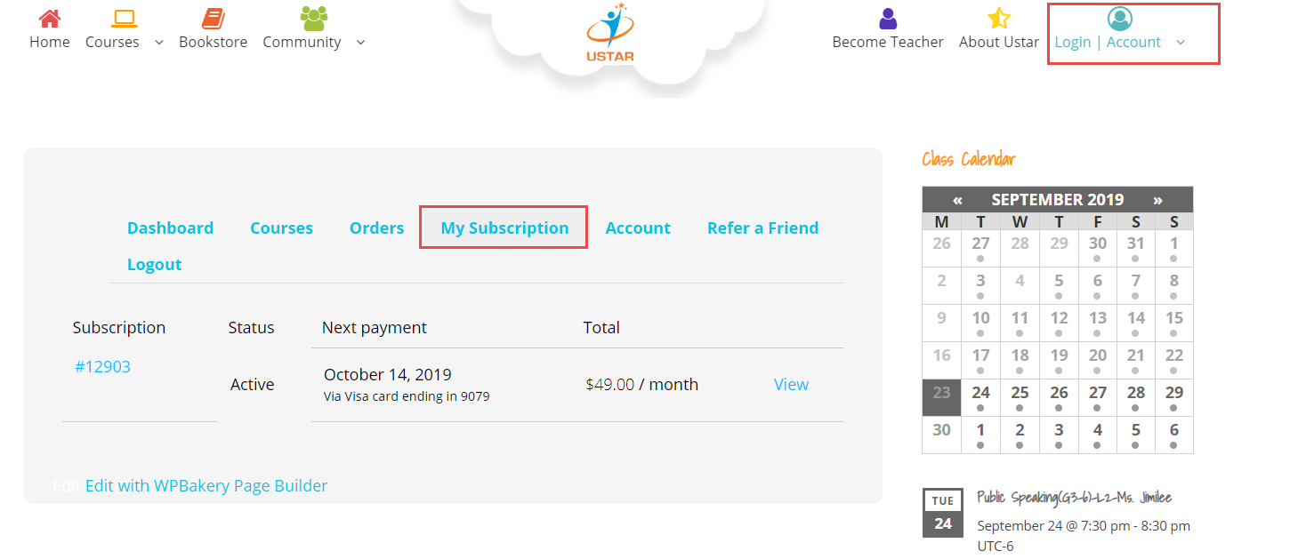Select September 24 in the class calendar
The image size is (1298, 559).
pos(980,397)
